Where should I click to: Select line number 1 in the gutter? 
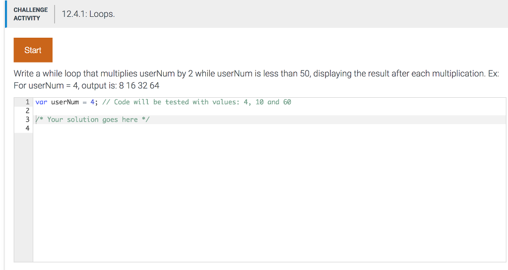tap(27, 102)
